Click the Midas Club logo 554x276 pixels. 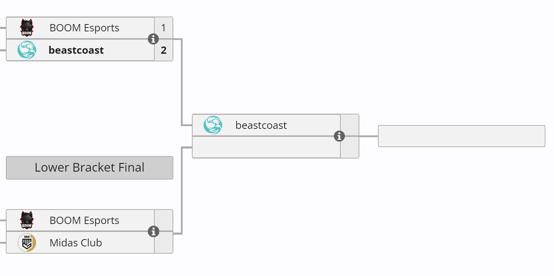[x=27, y=243]
